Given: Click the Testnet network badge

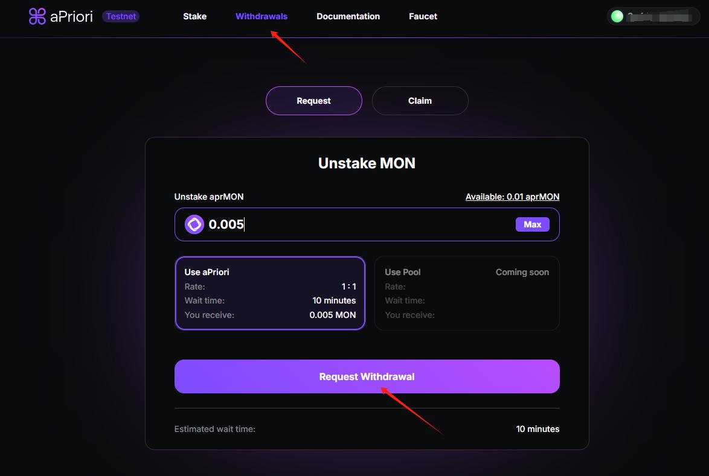Looking at the screenshot, I should [121, 16].
